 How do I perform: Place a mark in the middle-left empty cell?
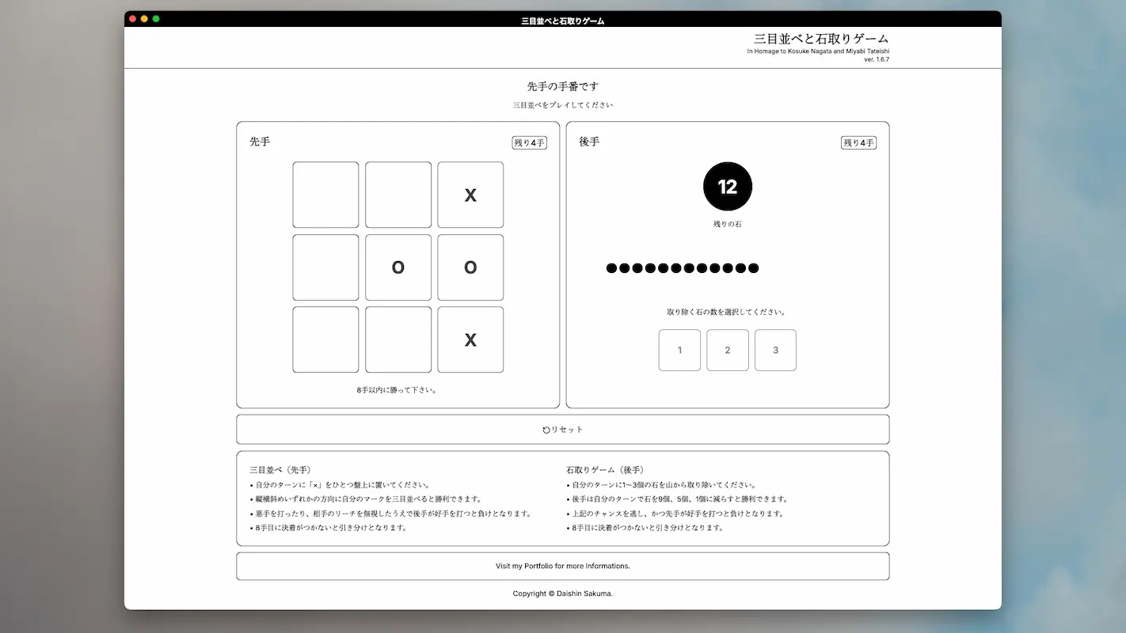tap(325, 267)
